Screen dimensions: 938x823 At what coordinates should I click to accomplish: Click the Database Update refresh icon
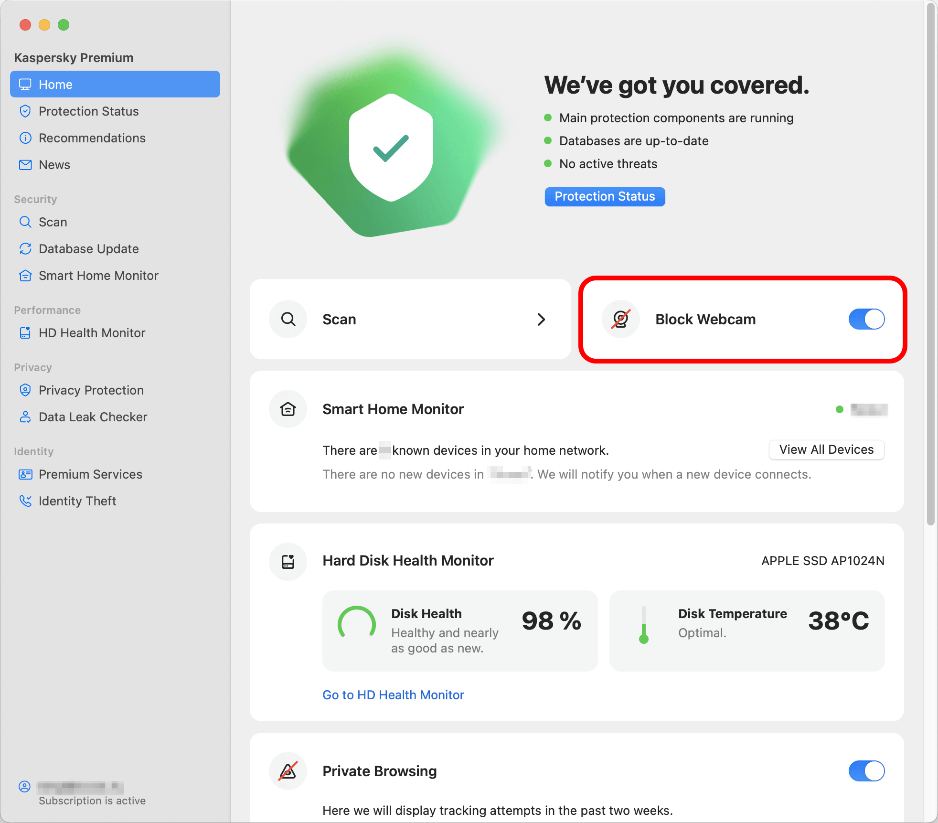[25, 249]
